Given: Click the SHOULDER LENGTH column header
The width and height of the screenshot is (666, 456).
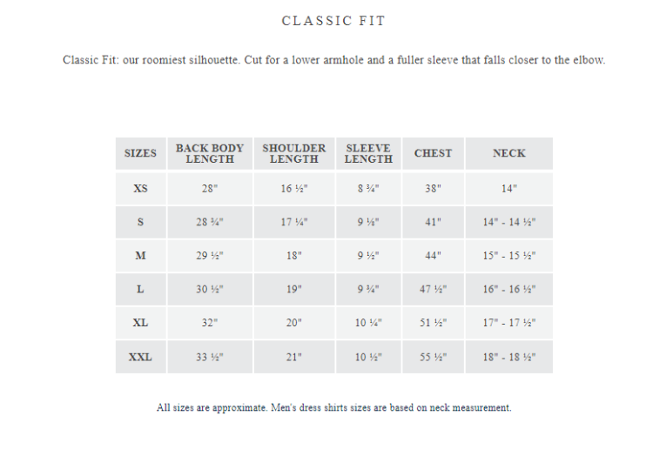Looking at the screenshot, I should pos(294,153).
